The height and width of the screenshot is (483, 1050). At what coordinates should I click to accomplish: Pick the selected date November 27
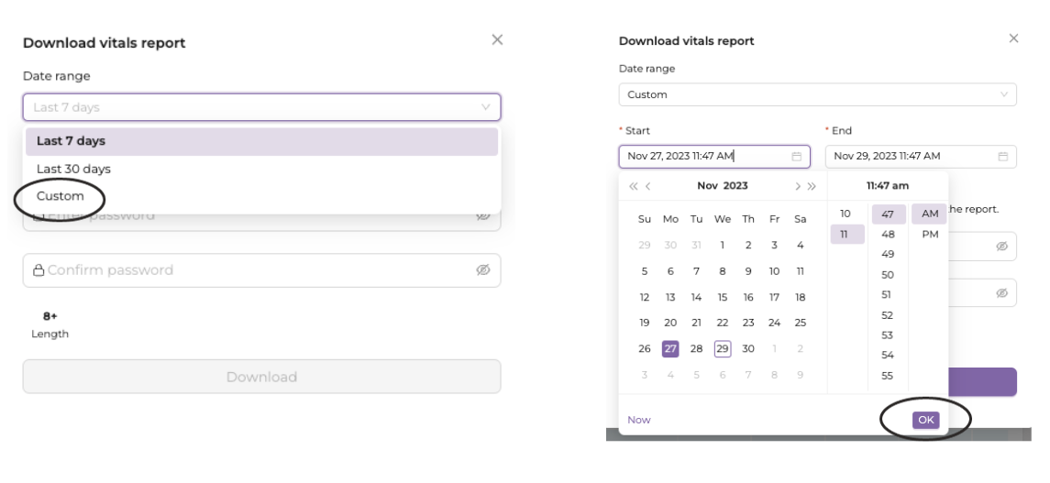[670, 348]
